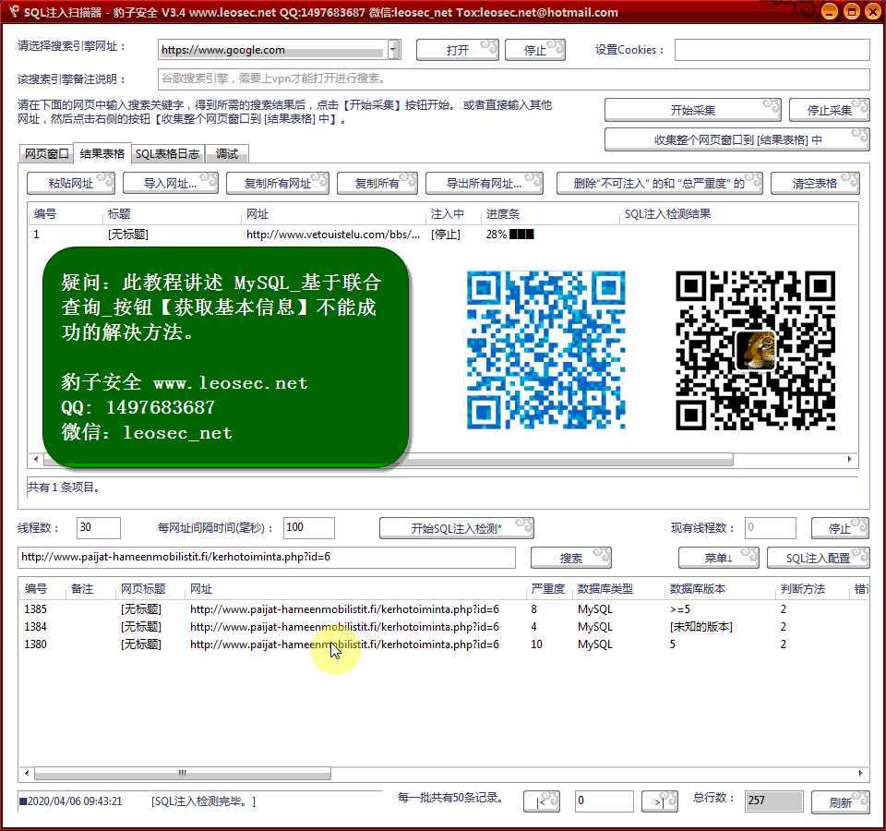Select row 1380 in the lower table
This screenshot has height=831, width=886.
coord(444,644)
